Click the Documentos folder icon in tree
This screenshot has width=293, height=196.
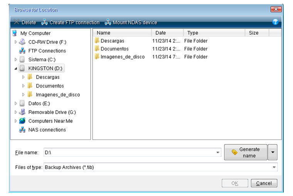[30, 85]
